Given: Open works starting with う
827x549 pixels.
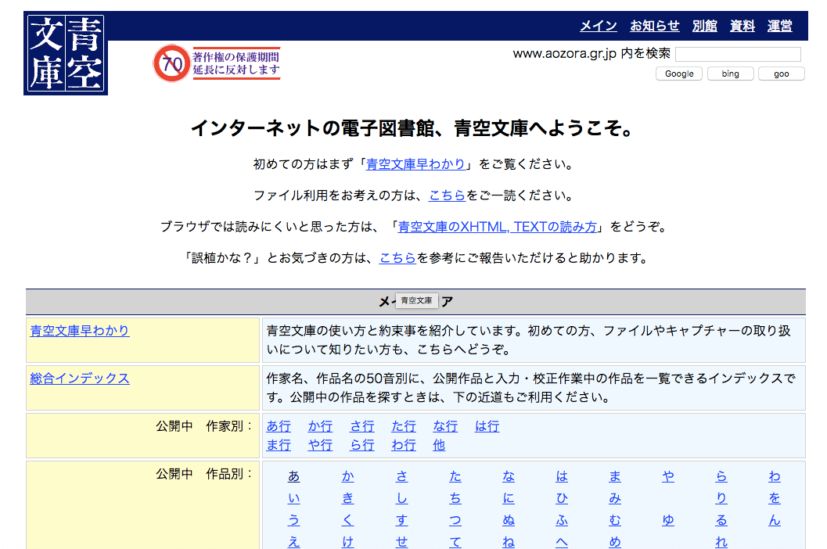Looking at the screenshot, I should [x=293, y=521].
